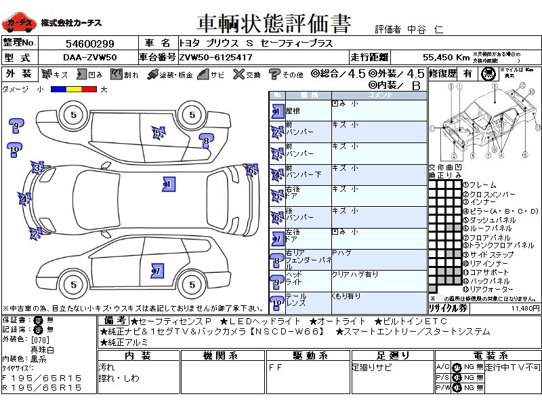The width and height of the screenshot is (542, 407).
Task: Select the OK option for P/S
Action: pyautogui.click(x=457, y=378)
